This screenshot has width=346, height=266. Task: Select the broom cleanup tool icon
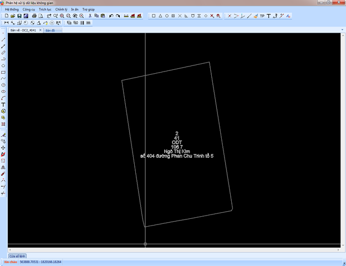coord(256,16)
